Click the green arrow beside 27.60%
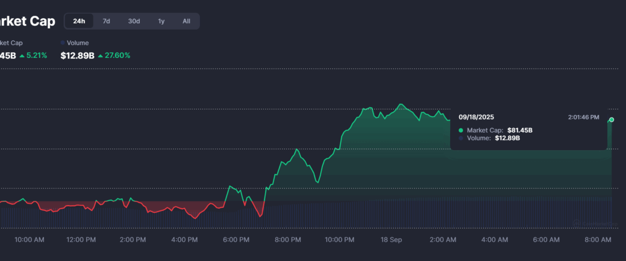626x261 pixels. coord(100,55)
